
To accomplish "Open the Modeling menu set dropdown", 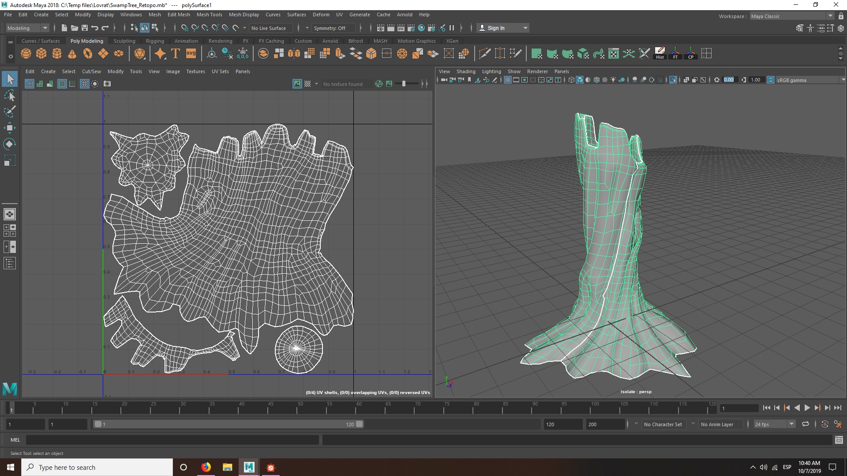I will pyautogui.click(x=27, y=28).
